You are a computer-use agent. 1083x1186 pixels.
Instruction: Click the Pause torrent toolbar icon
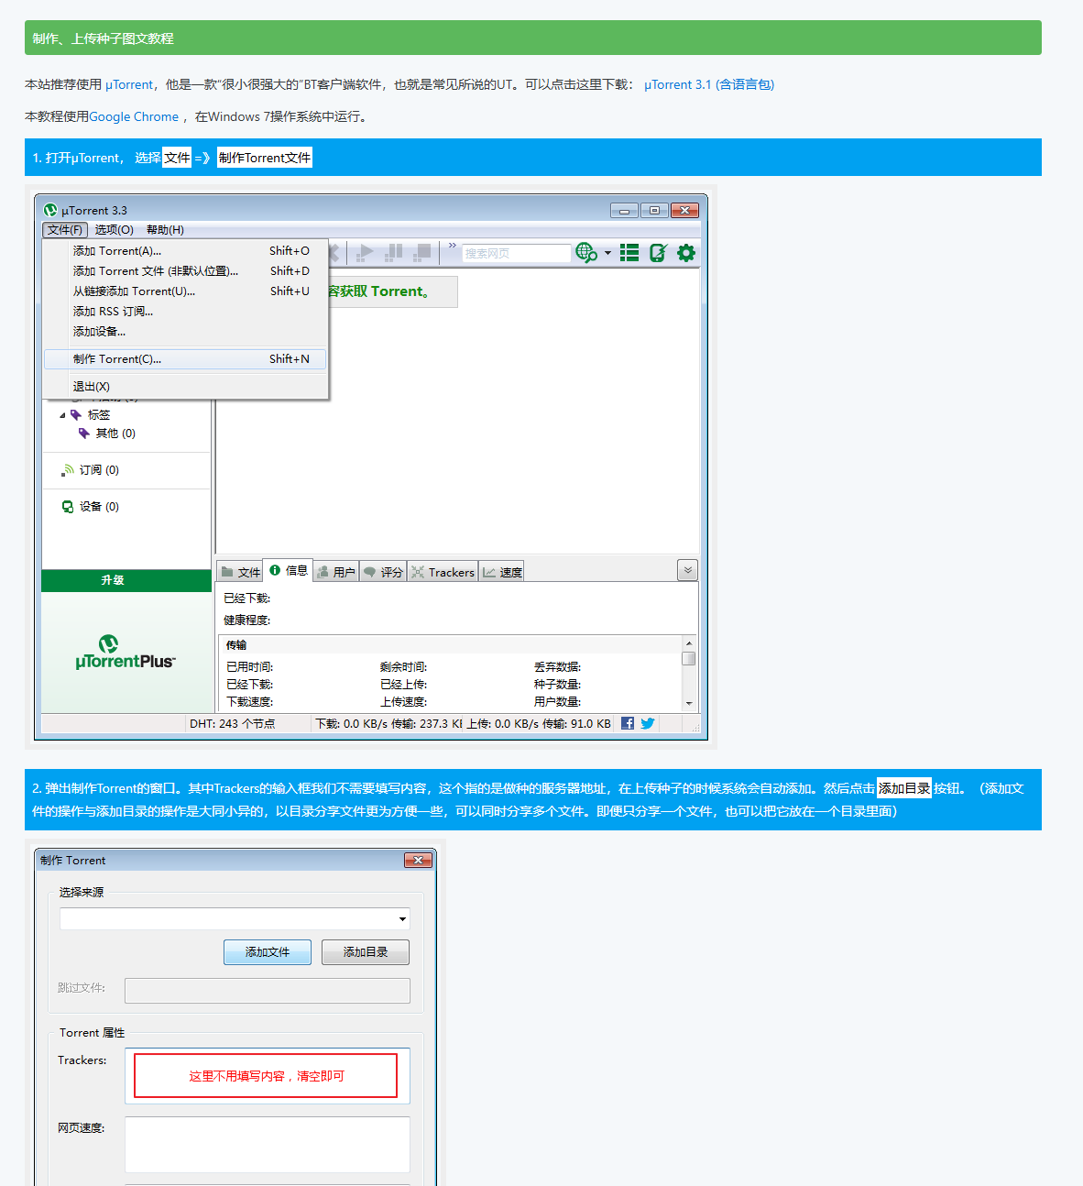[x=394, y=252]
